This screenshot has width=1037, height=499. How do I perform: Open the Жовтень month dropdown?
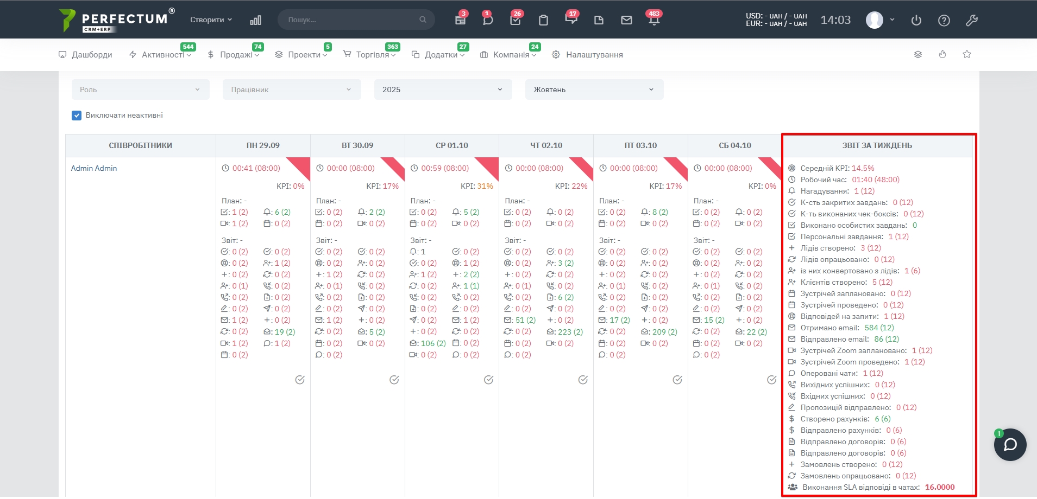pyautogui.click(x=594, y=89)
